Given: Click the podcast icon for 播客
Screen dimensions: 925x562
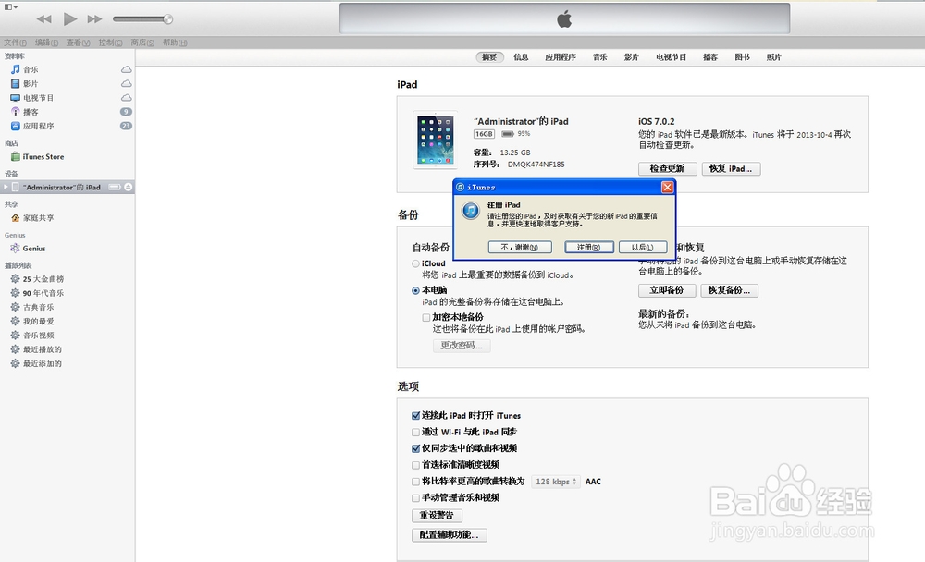Looking at the screenshot, I should 16,112.
